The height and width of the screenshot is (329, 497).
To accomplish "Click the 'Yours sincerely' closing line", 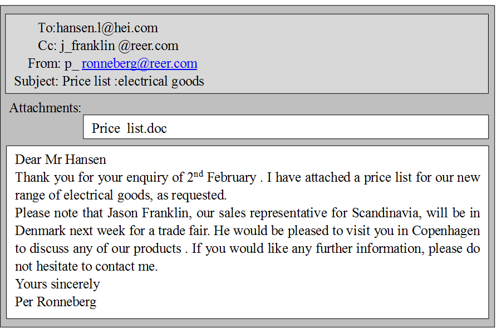I will coord(57,284).
